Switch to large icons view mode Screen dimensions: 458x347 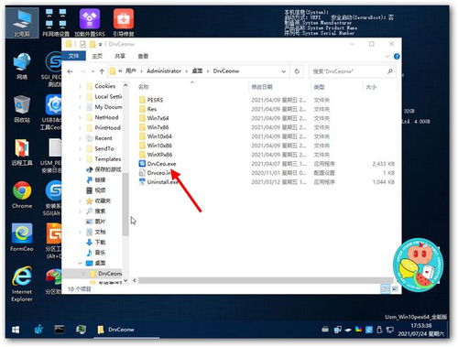click(x=395, y=288)
